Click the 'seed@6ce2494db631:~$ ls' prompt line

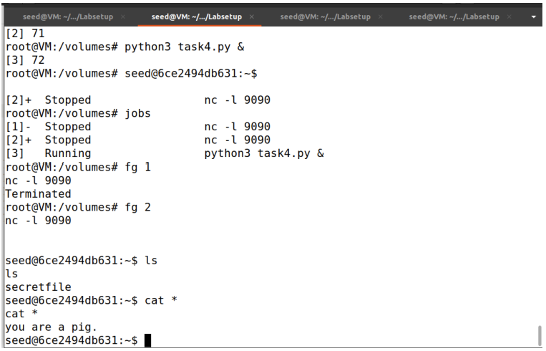[81, 260]
